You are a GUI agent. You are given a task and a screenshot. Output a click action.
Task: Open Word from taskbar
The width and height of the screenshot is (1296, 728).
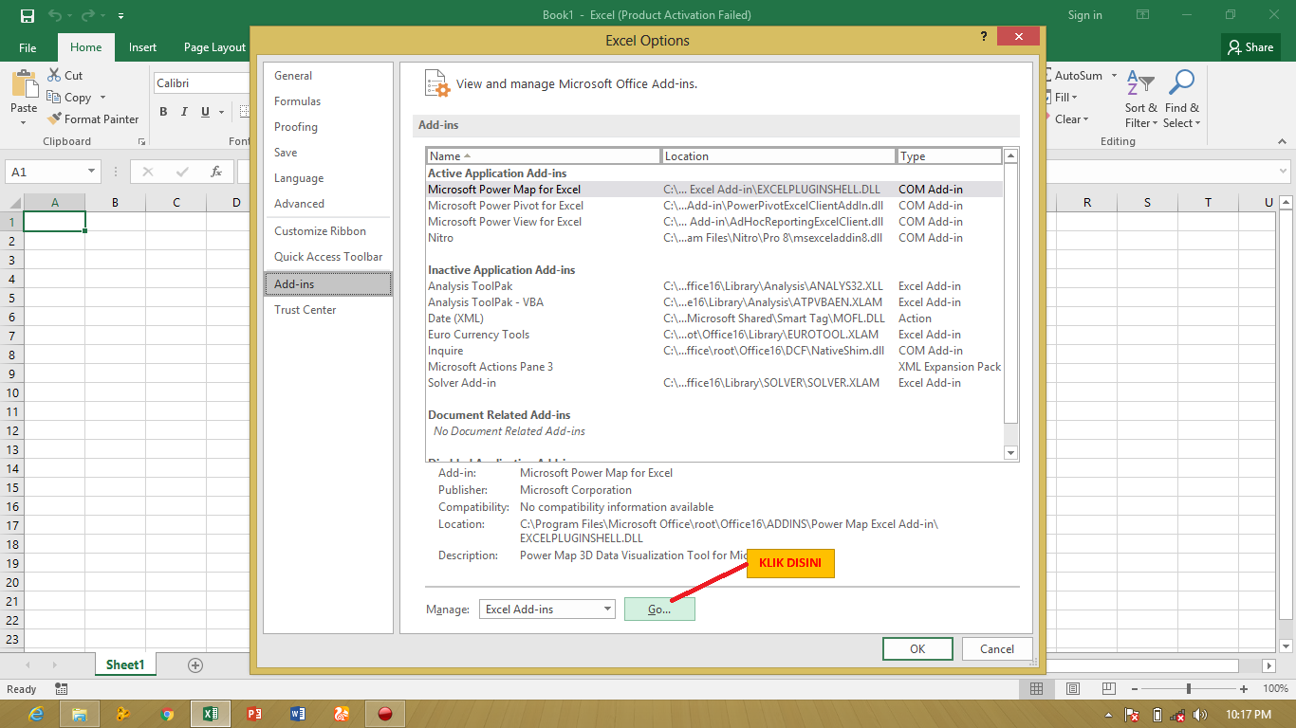point(297,714)
